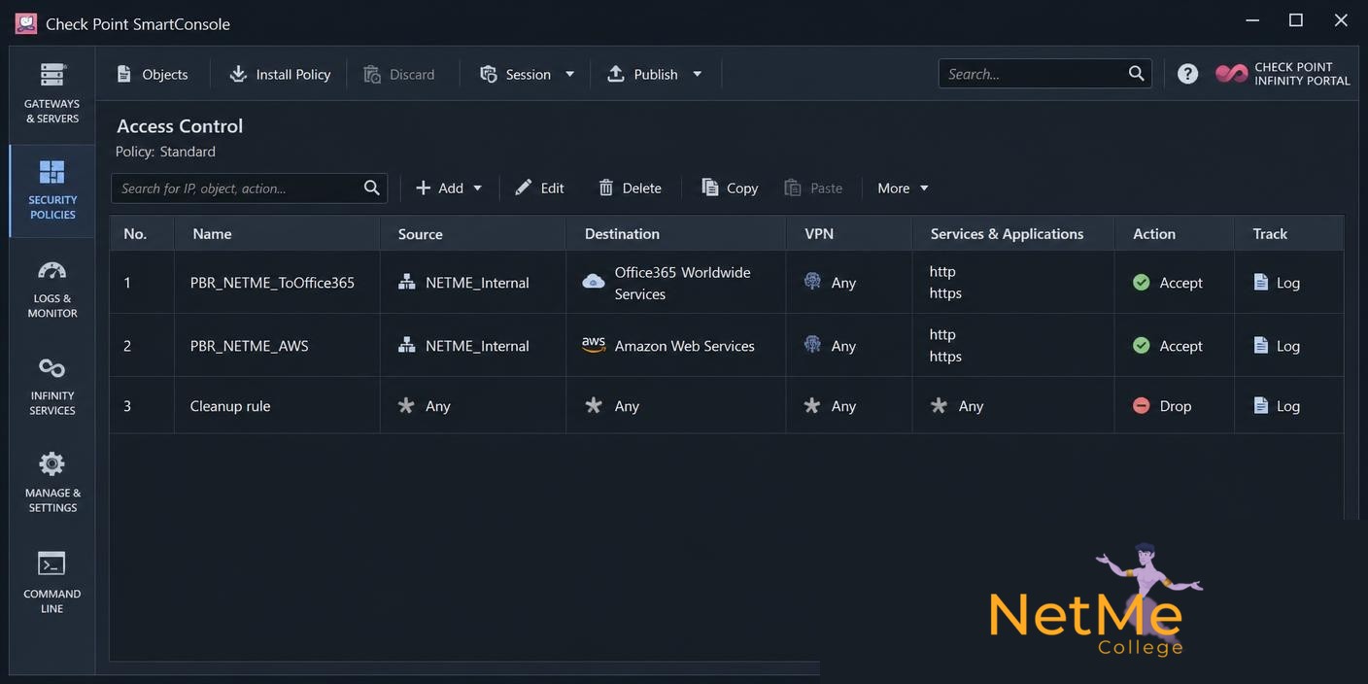Click green Accept icon in PBR_NETME_AWS row

1142,345
